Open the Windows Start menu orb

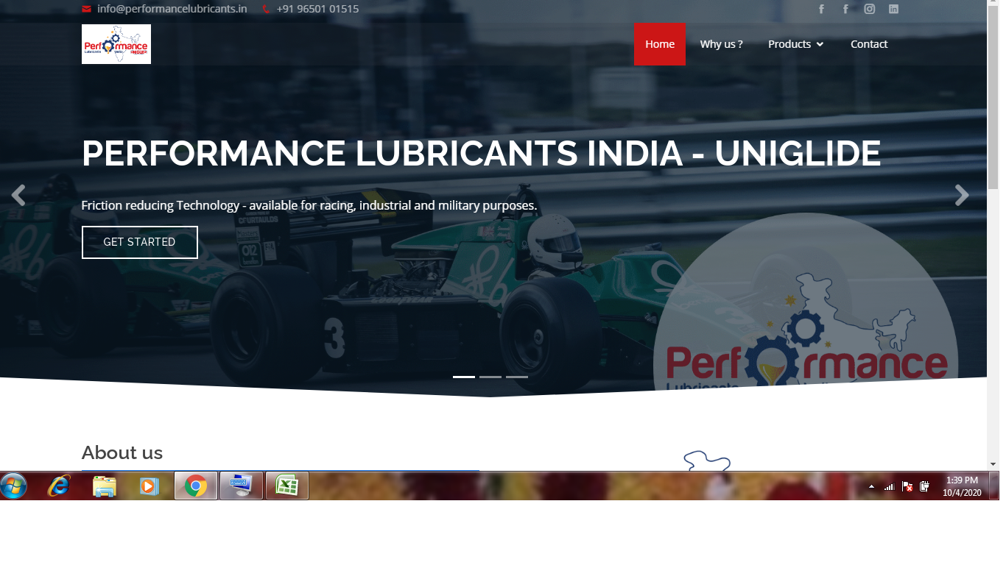pyautogui.click(x=14, y=486)
